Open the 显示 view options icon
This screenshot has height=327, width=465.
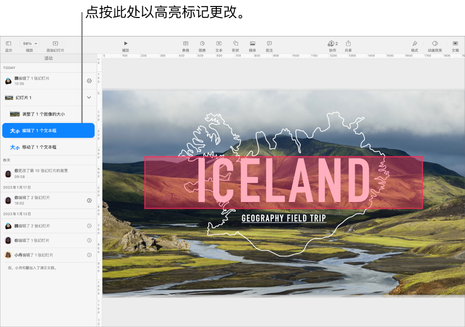click(x=8, y=43)
